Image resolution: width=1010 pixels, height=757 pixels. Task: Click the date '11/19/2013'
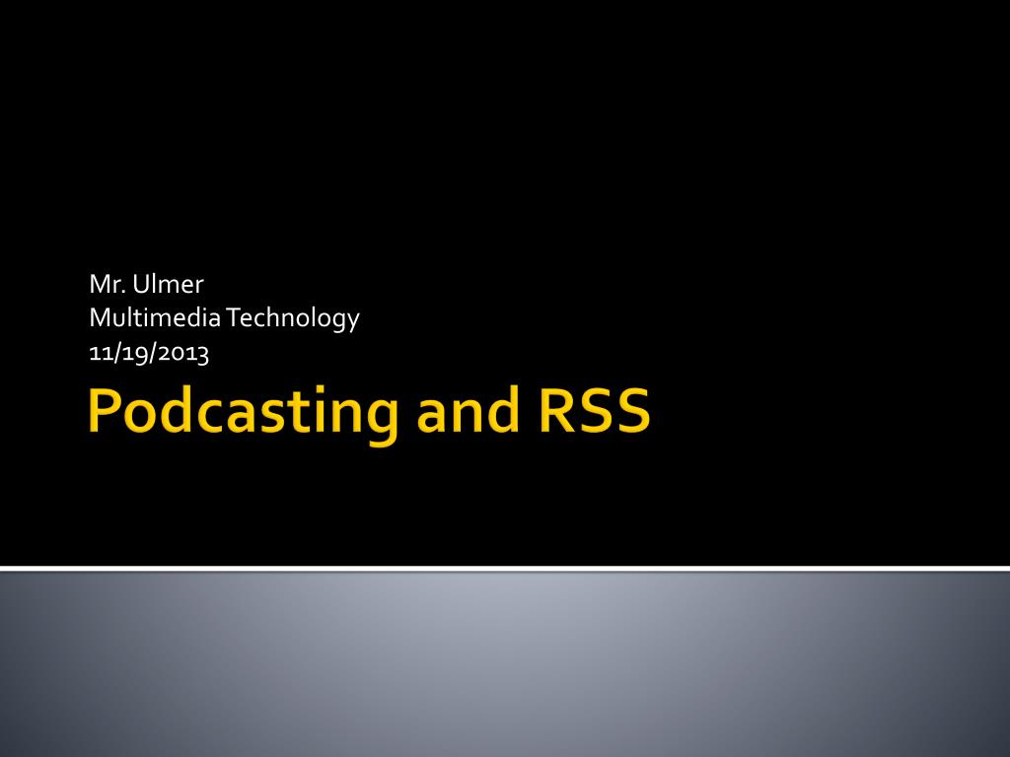click(x=149, y=353)
